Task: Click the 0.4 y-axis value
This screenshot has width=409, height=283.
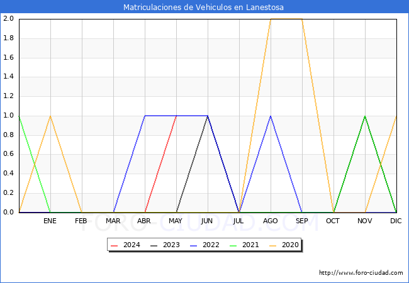Action: (x=8, y=174)
